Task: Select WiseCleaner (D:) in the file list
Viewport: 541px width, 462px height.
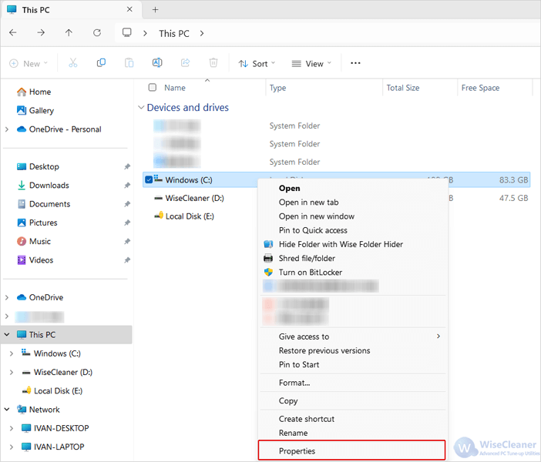Action: click(x=194, y=198)
